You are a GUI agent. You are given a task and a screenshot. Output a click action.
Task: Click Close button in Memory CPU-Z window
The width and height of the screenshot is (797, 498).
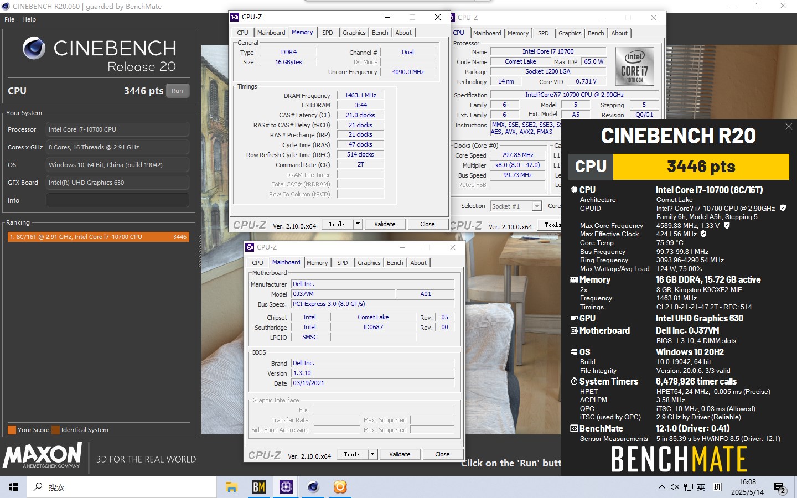(427, 224)
